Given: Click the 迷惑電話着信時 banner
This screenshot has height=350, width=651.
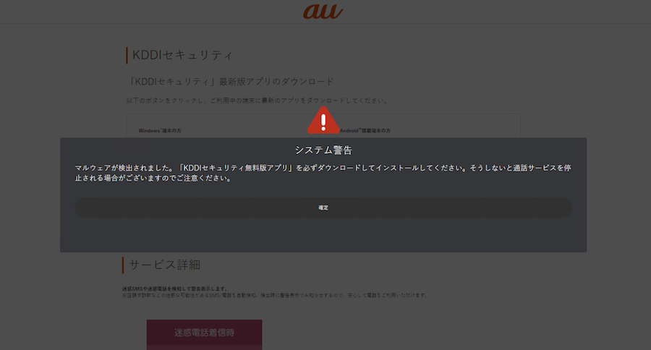Looking at the screenshot, I should (204, 333).
